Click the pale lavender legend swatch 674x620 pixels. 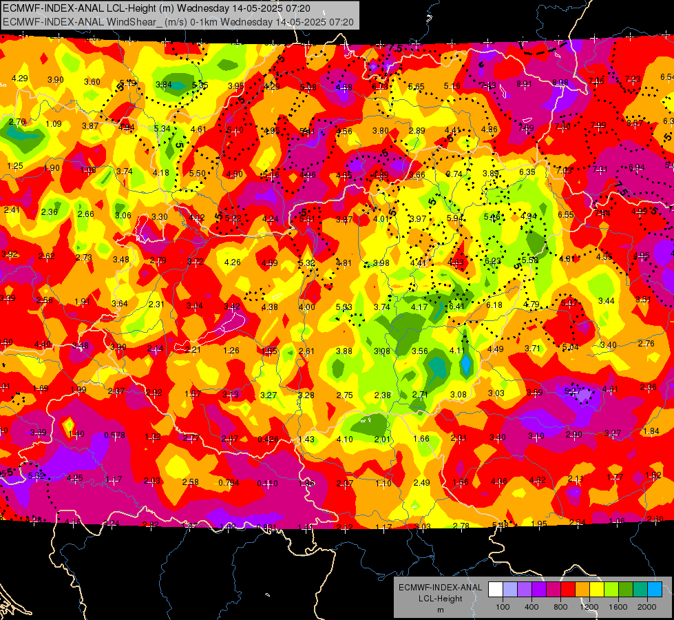coord(509,590)
